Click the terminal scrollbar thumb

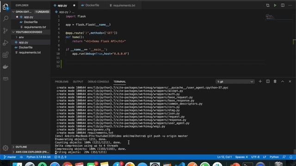click(x=295, y=152)
